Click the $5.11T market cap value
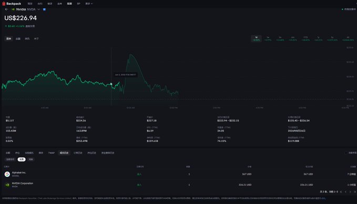Image resolution: width=357 pixels, height=204 pixels. tap(10, 121)
